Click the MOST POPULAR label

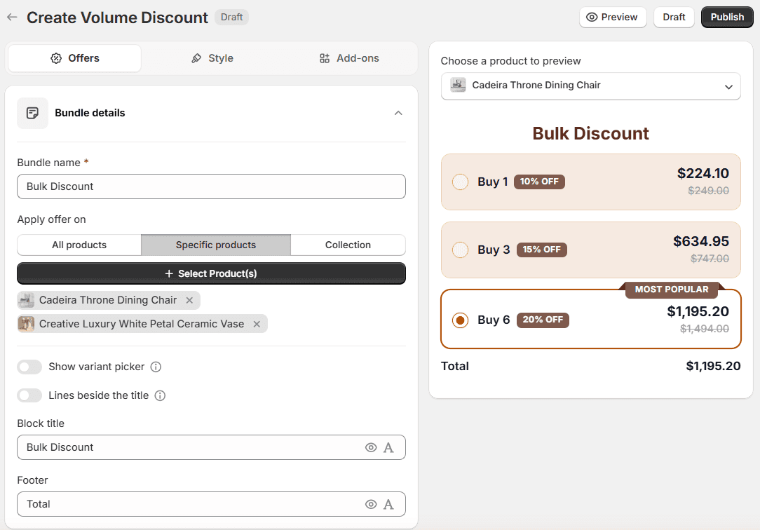click(671, 290)
